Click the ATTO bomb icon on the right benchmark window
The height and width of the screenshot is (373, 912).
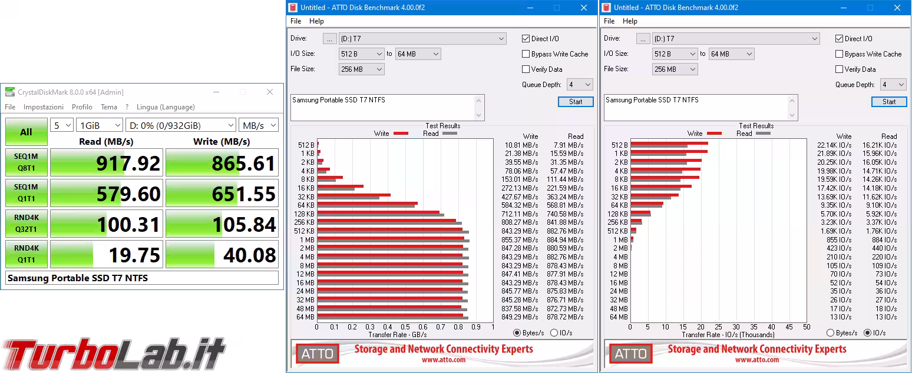pos(606,8)
